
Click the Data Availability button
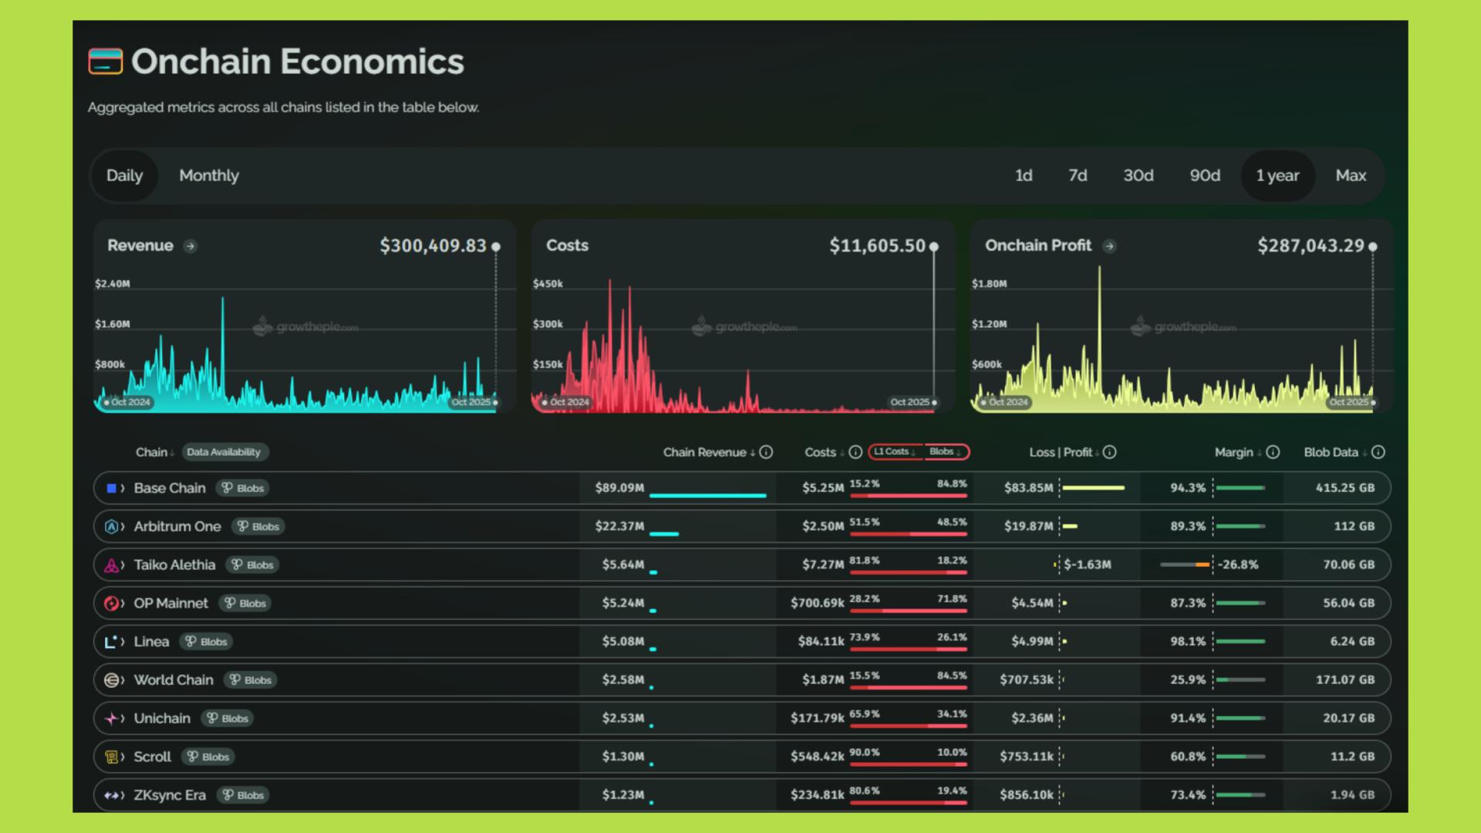click(224, 453)
